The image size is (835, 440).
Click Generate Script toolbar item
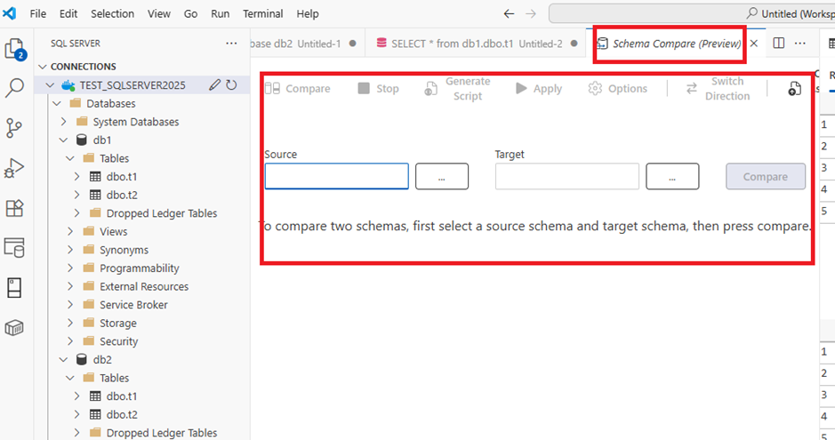(x=457, y=88)
